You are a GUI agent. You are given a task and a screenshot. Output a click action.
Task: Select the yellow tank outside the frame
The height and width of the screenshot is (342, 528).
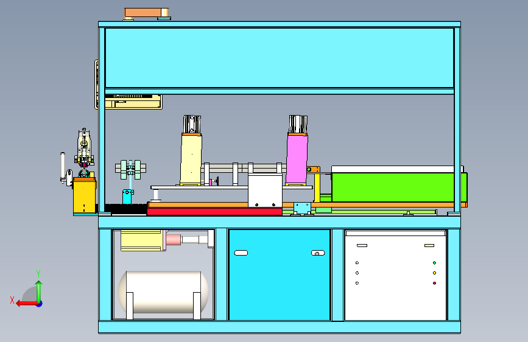coord(84,197)
